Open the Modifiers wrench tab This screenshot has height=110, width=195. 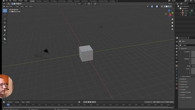[177, 69]
